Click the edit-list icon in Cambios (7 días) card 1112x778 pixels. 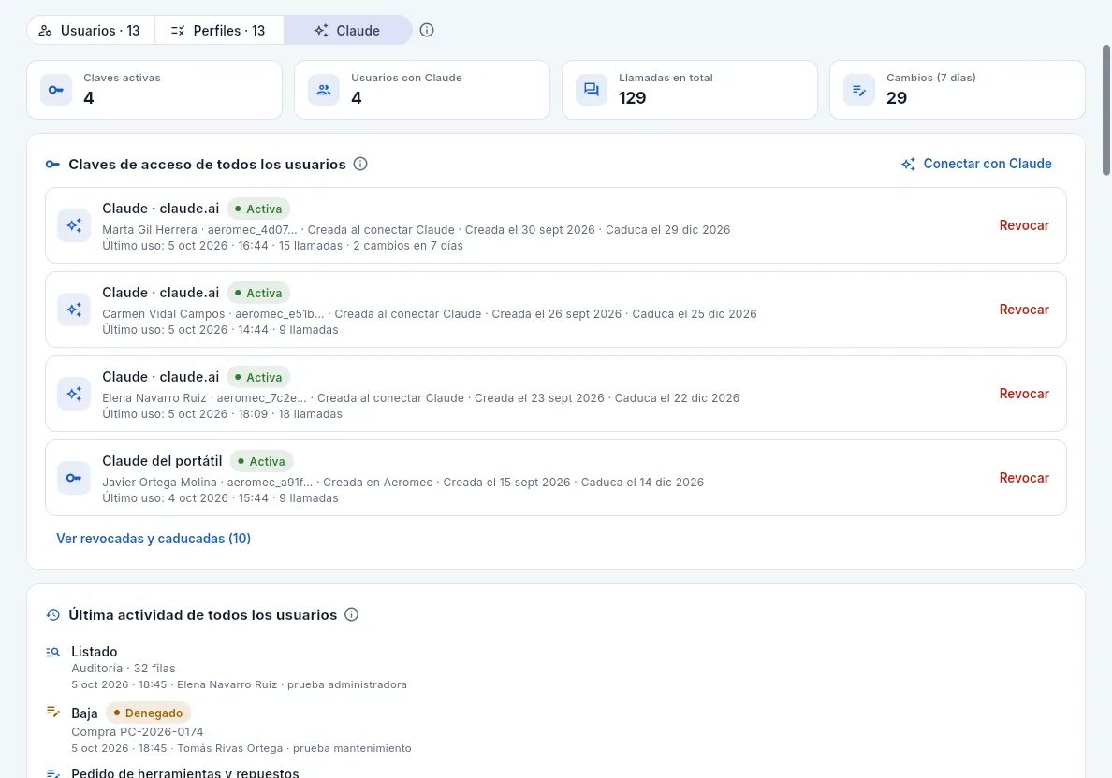pos(859,90)
